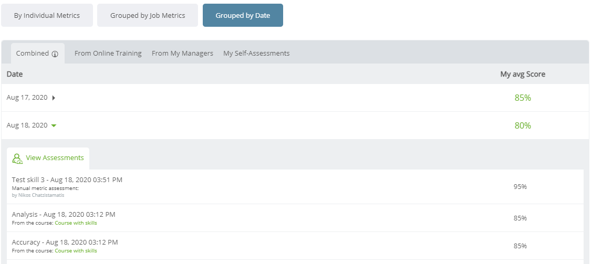
Task: Collapse the Aug 18, 2020 green arrow
Action: [x=54, y=125]
